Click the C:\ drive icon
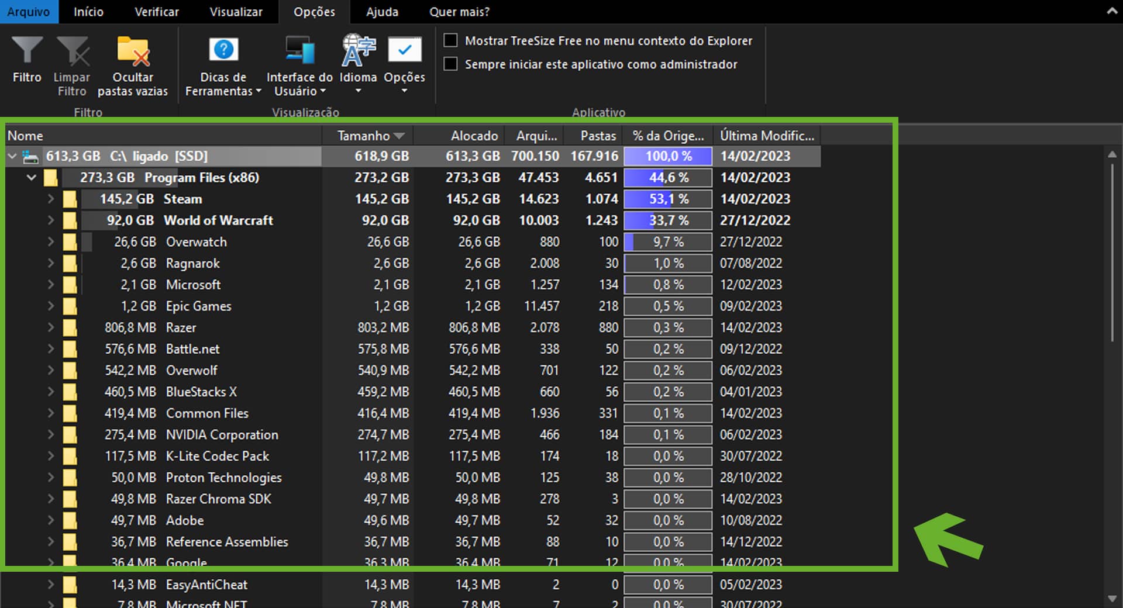The height and width of the screenshot is (608, 1123). pyautogui.click(x=30, y=157)
